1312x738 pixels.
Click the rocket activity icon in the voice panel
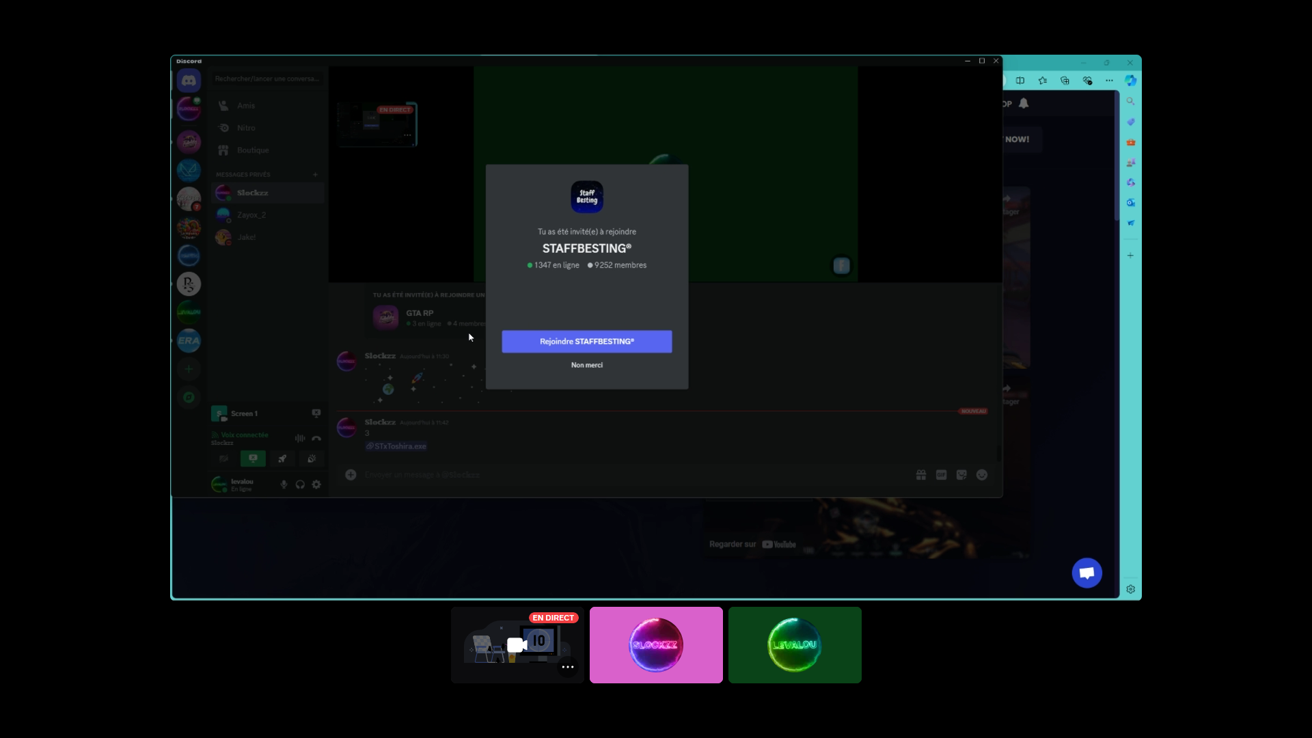(x=282, y=459)
